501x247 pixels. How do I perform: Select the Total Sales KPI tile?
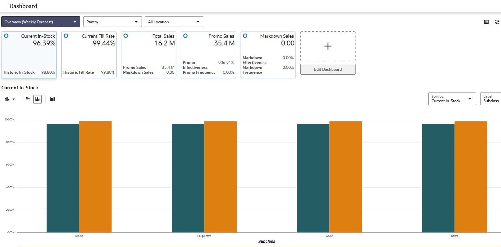pos(148,55)
